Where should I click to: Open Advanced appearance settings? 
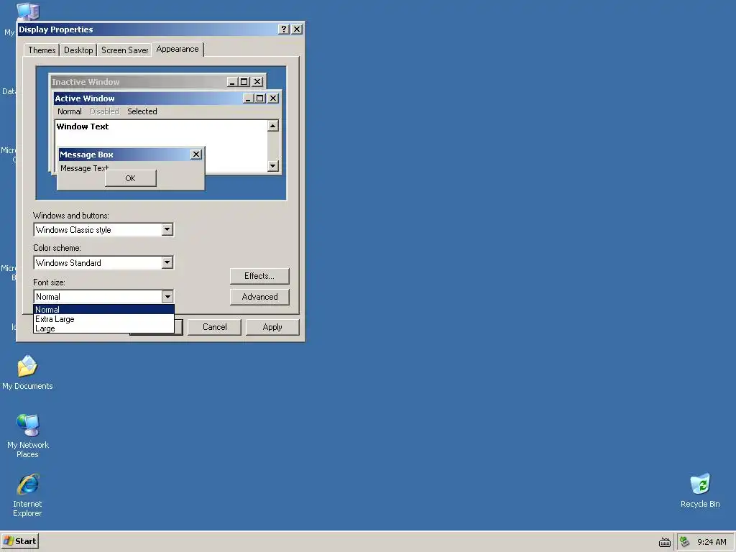click(x=259, y=297)
